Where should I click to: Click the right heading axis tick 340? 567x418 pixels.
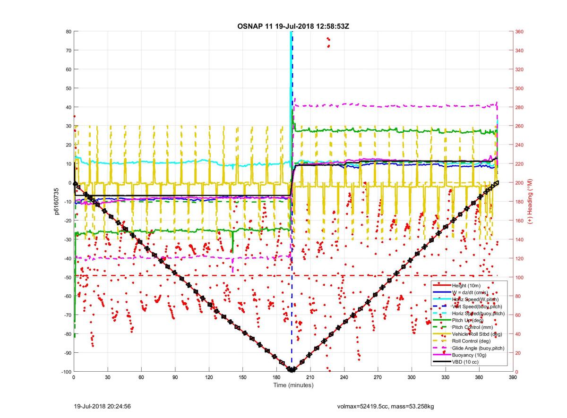coord(520,51)
